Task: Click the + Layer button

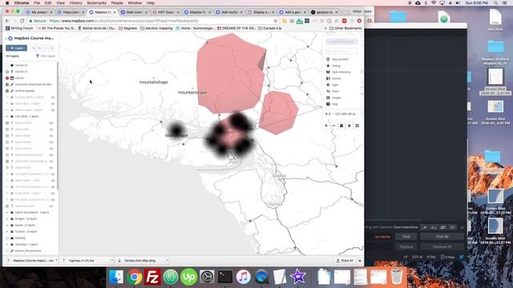Action: click(x=16, y=48)
